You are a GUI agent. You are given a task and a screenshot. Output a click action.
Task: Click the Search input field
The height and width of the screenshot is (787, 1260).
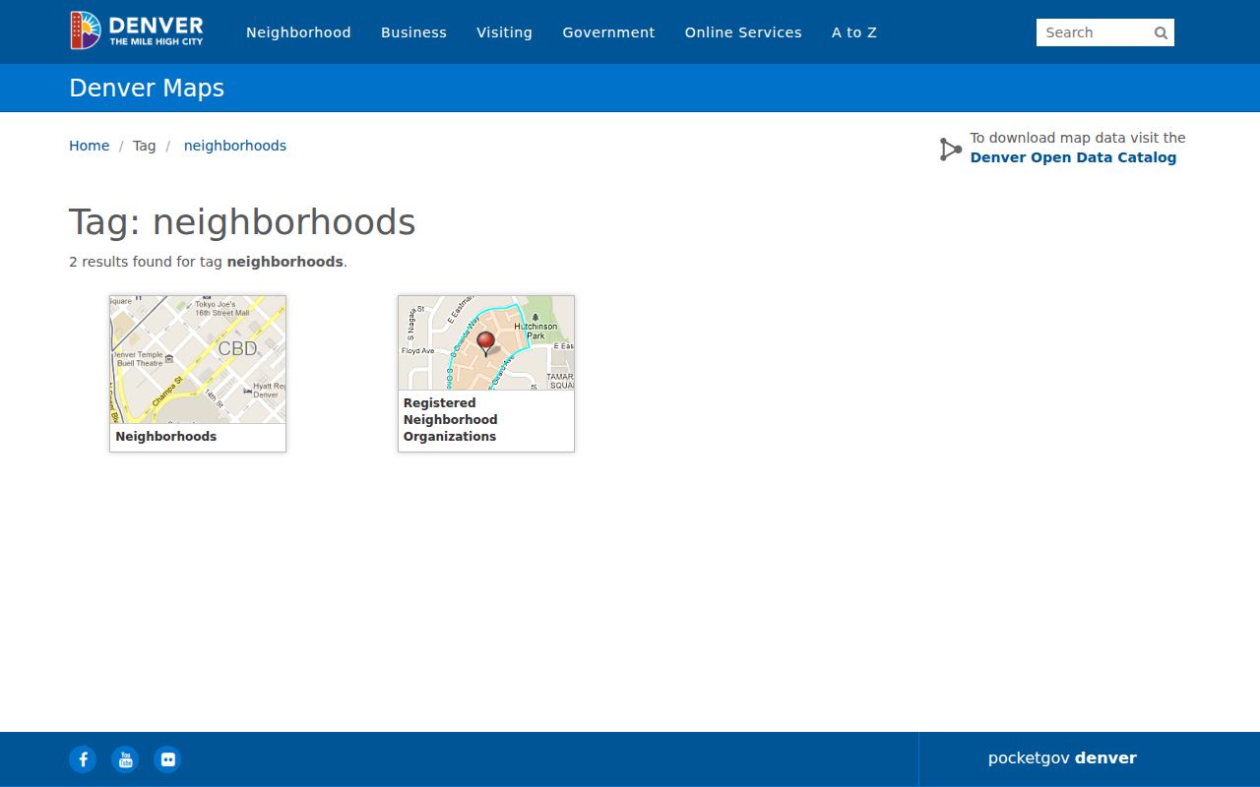click(1105, 32)
